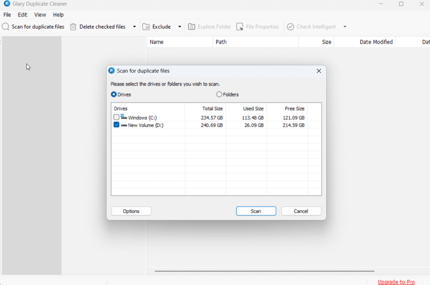Click the Cancel button
Image resolution: width=430 pixels, height=285 pixels.
(x=301, y=211)
